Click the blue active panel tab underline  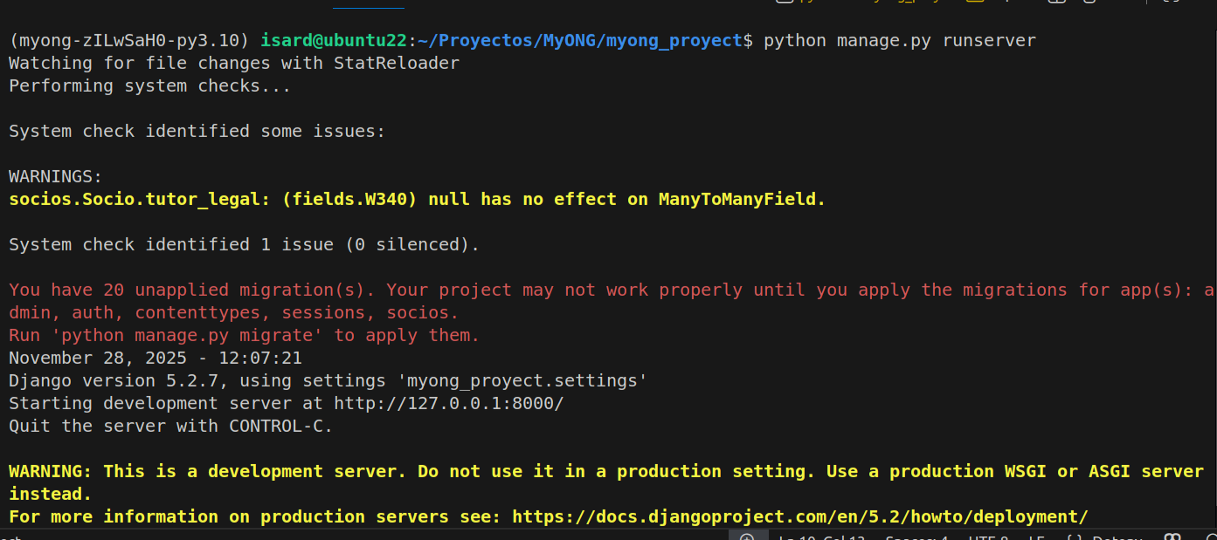tap(368, 8)
